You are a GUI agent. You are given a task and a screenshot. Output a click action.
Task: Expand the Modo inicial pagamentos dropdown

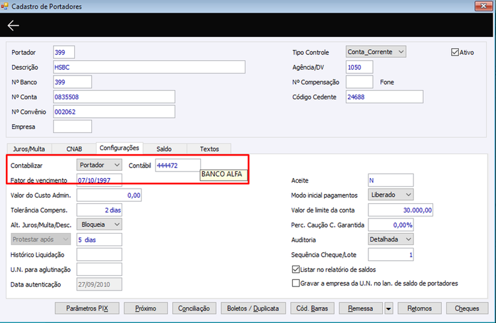tap(391, 195)
